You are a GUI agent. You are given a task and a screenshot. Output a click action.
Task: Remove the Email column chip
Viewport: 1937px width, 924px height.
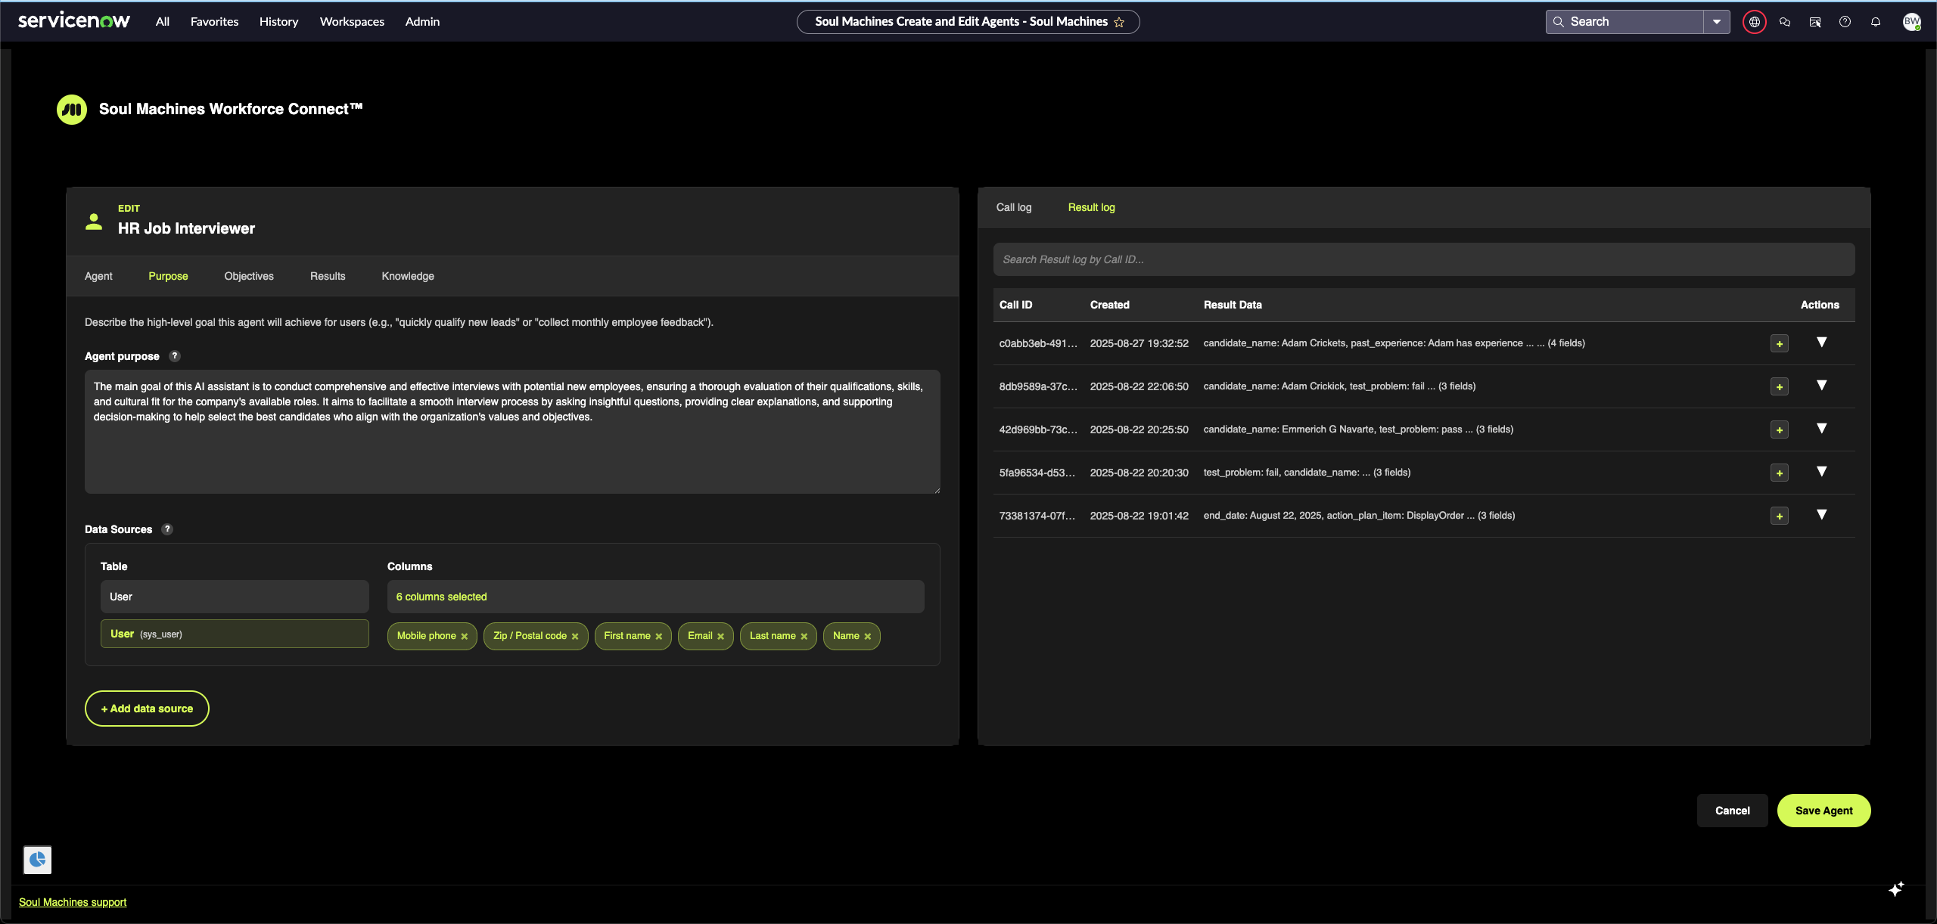(721, 636)
